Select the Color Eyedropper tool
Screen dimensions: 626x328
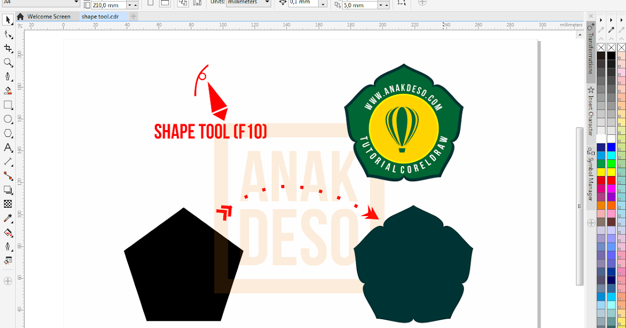8,218
